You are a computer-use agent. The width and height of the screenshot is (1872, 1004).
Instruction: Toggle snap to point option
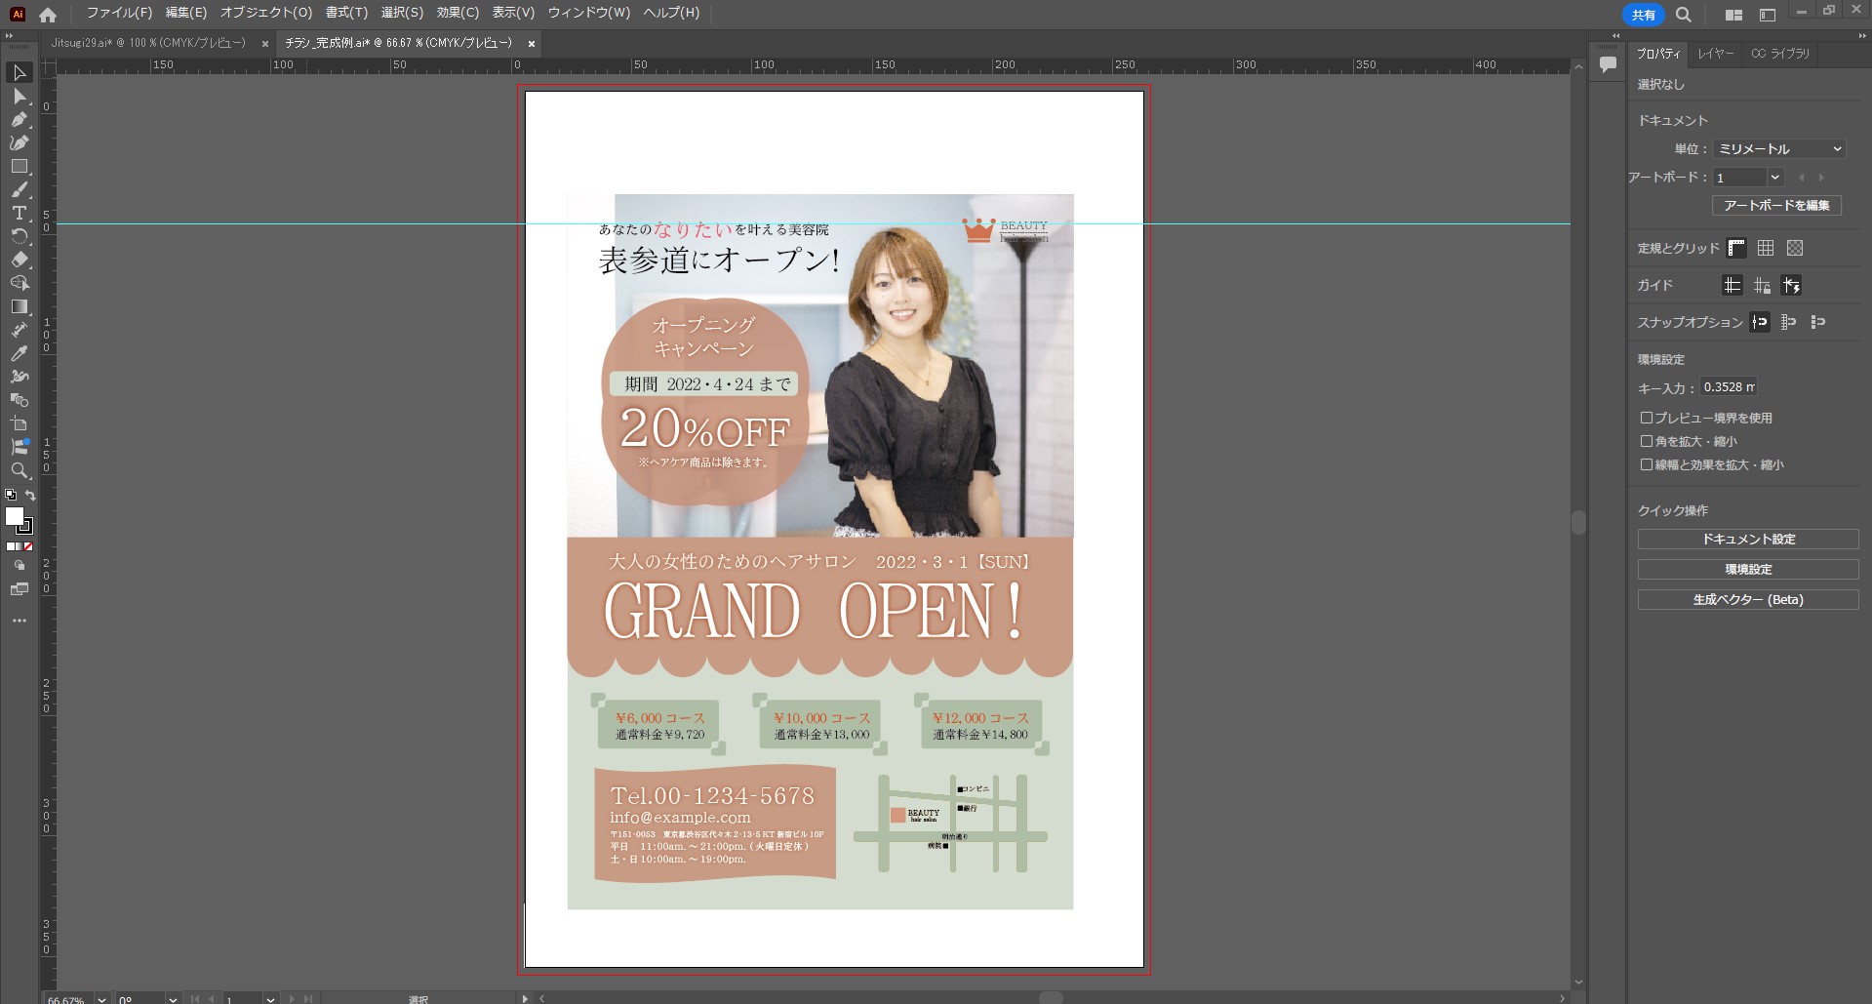point(1760,322)
